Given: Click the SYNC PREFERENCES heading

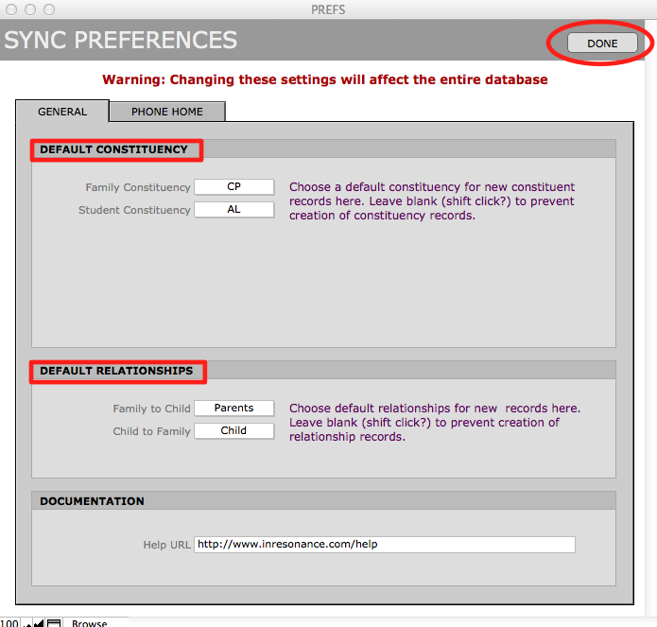Looking at the screenshot, I should (x=121, y=41).
